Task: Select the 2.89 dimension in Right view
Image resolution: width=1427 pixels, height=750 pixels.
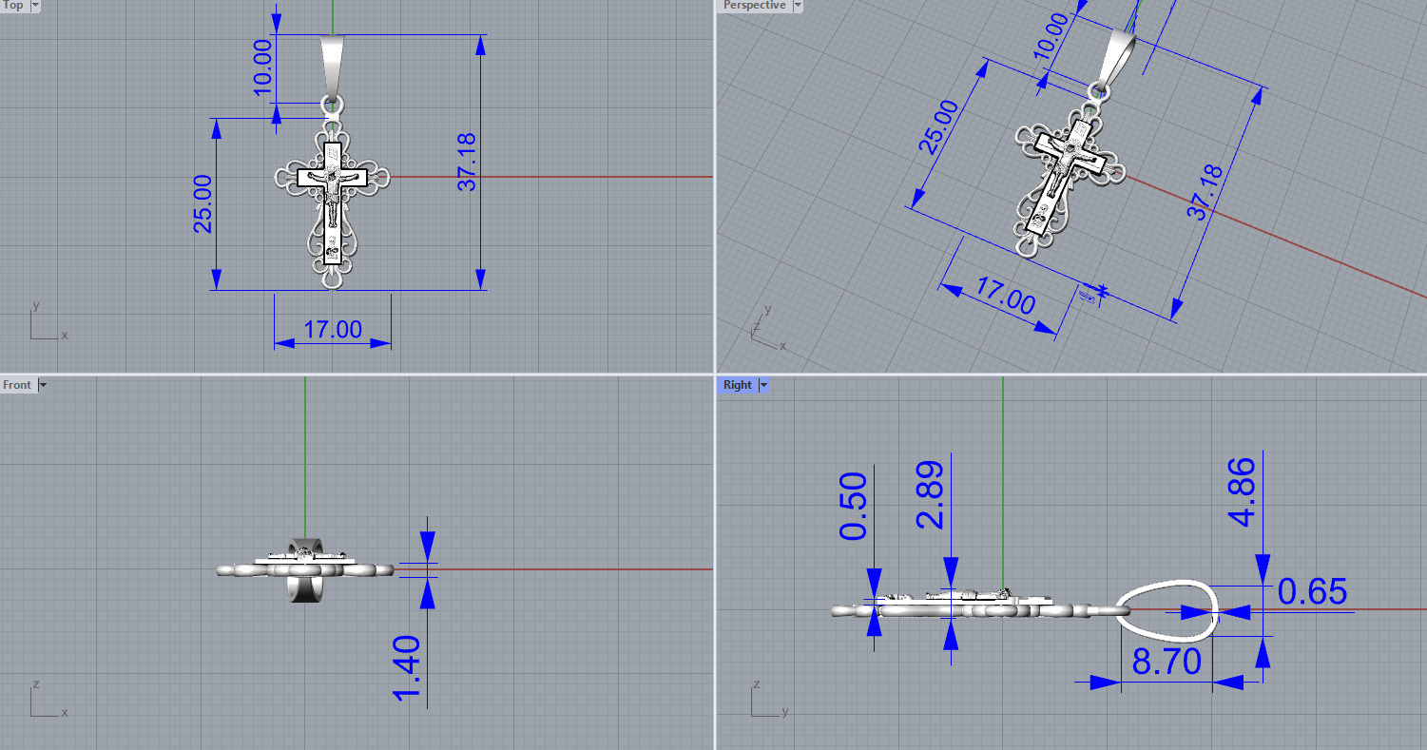Action: [929, 495]
